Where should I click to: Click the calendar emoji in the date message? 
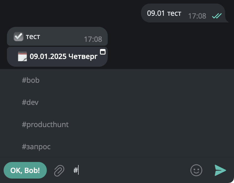22,56
